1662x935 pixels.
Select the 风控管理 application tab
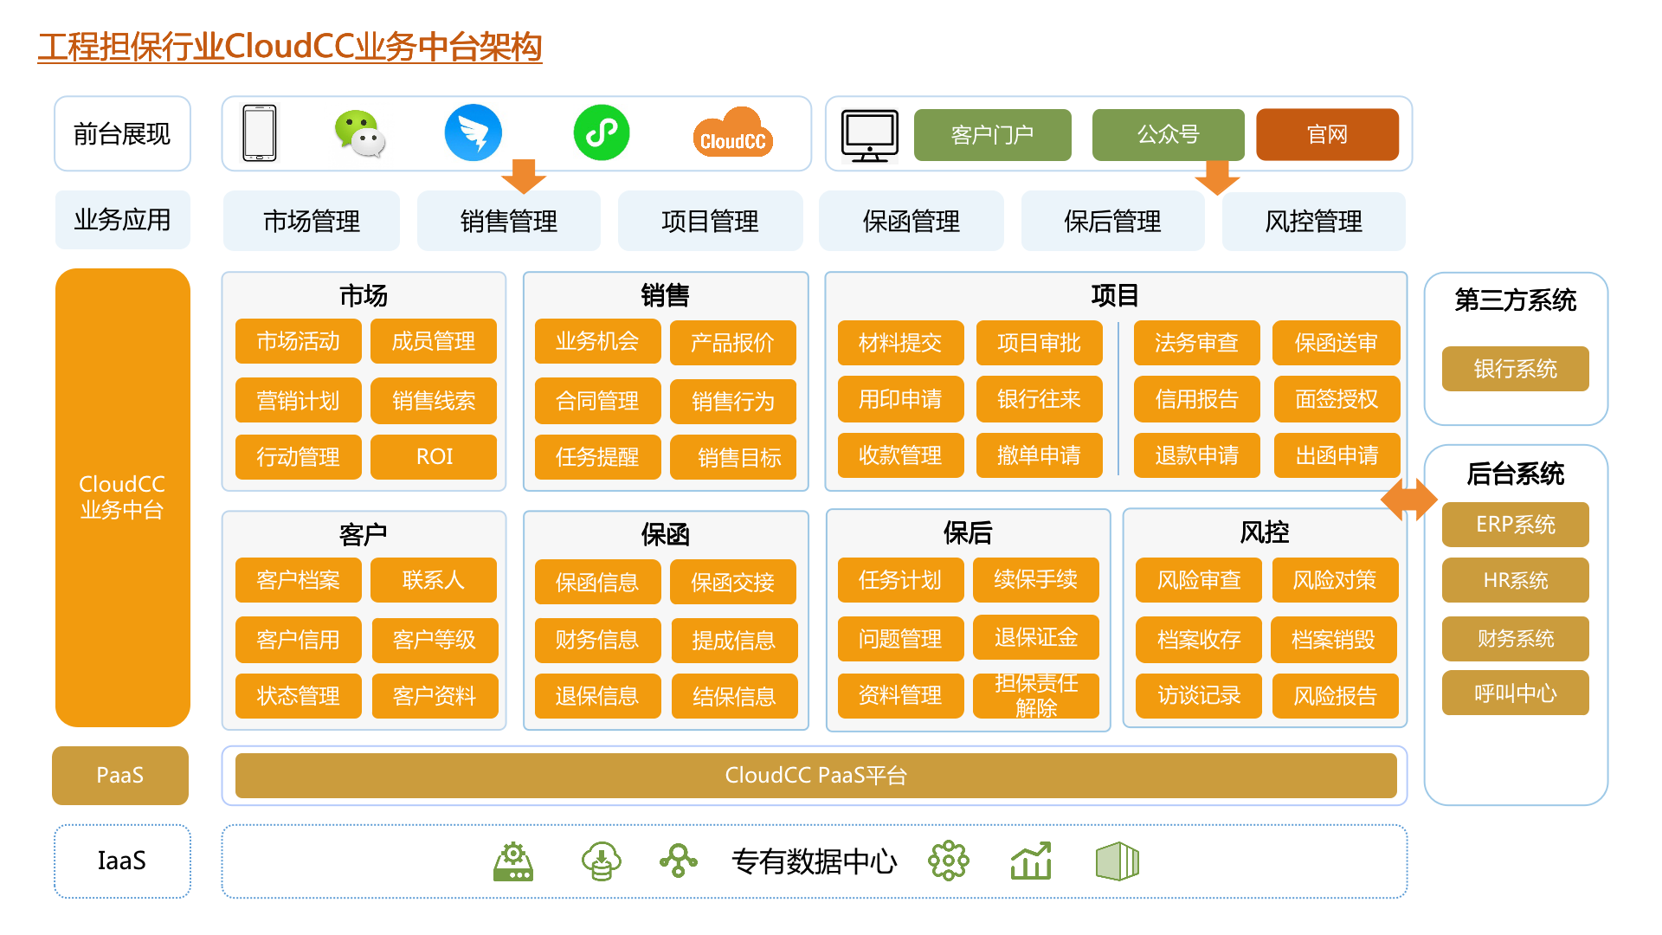click(1313, 222)
